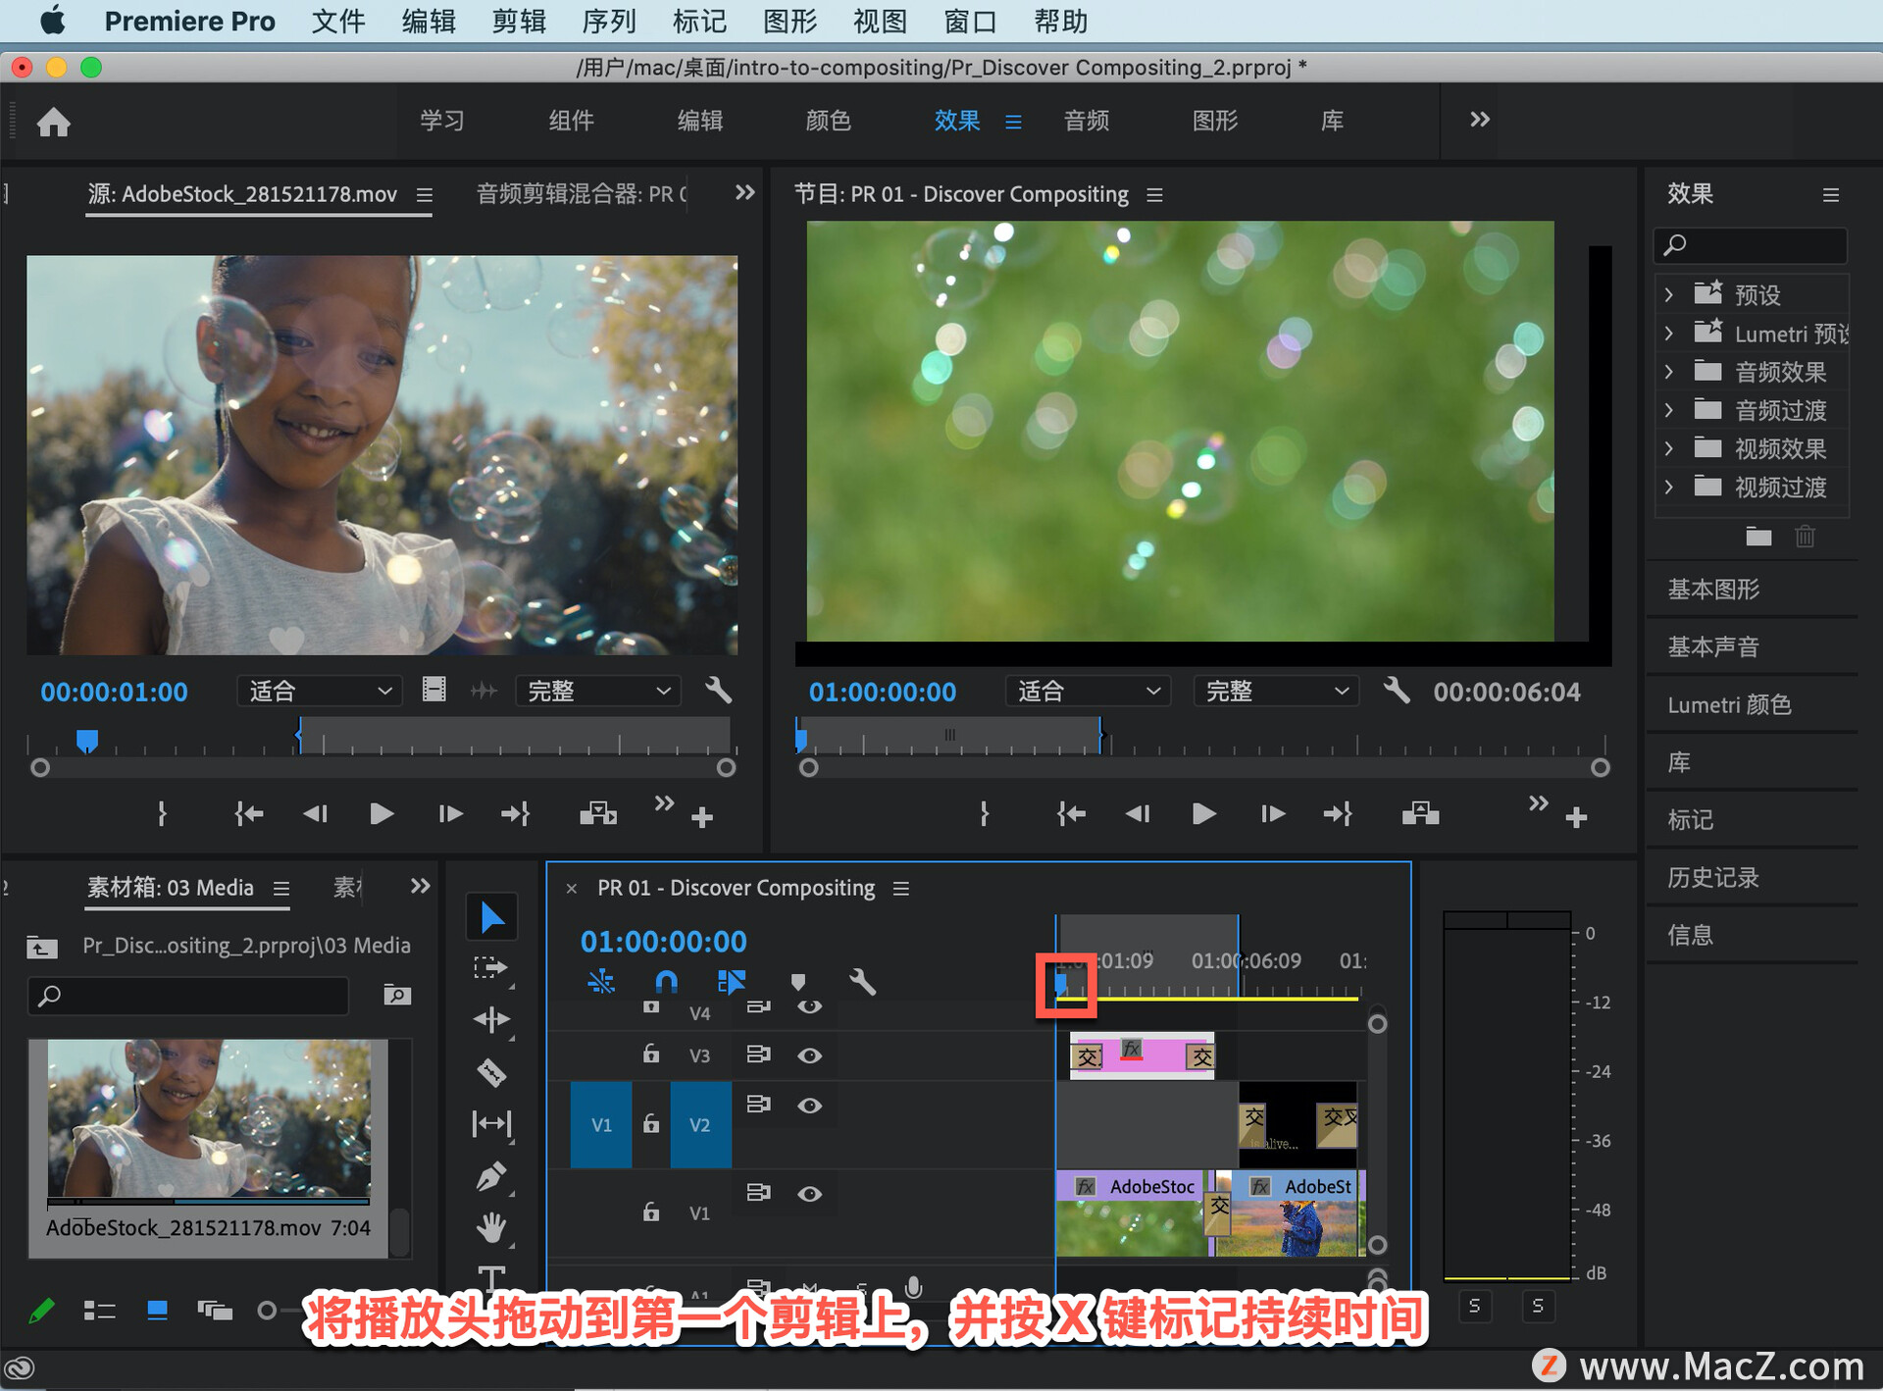
Task: Open the 基本图形 panel
Action: point(1713,589)
